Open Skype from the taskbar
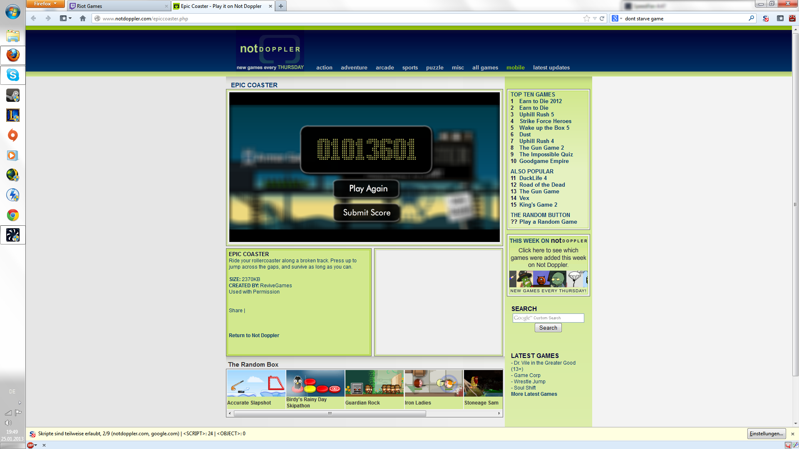Viewport: 799px width, 449px height. (x=13, y=75)
